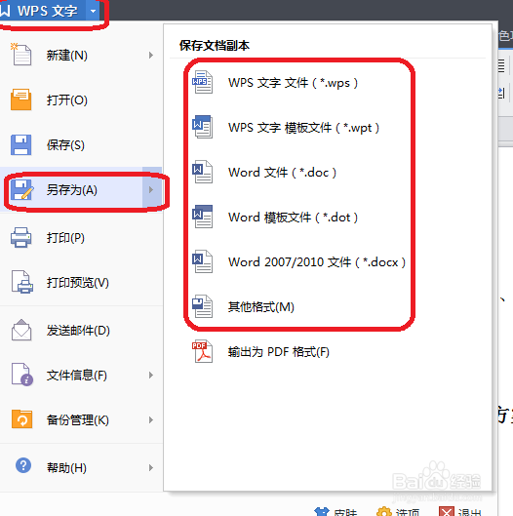Choose 保存(S) from the menu
The width and height of the screenshot is (513, 516).
(81, 144)
